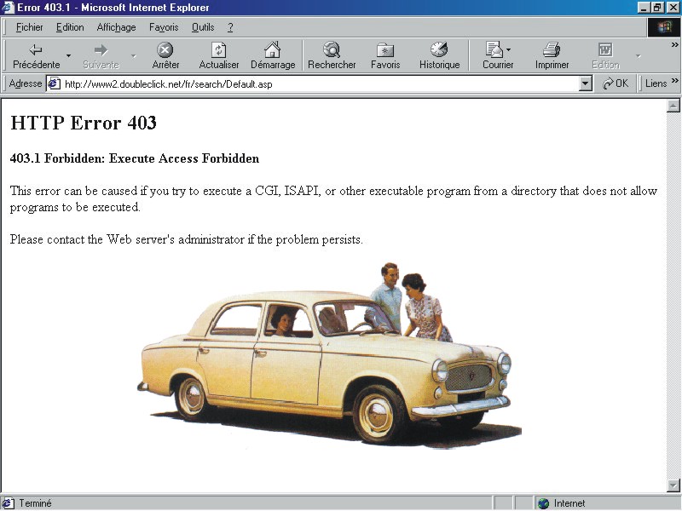The width and height of the screenshot is (682, 511).
Task: Open the address bar URL dropdown
Action: 585,83
